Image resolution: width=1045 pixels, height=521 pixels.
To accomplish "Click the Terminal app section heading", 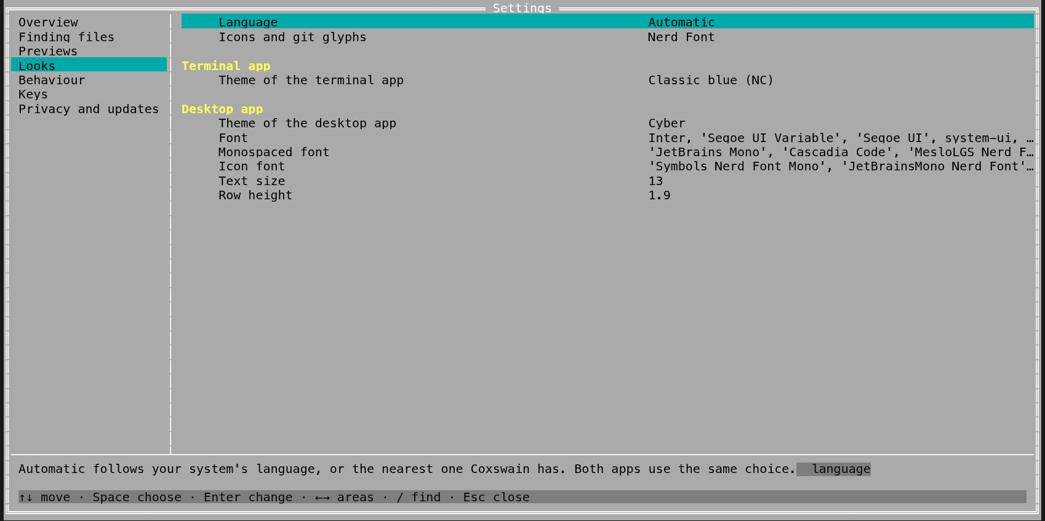I will [226, 66].
